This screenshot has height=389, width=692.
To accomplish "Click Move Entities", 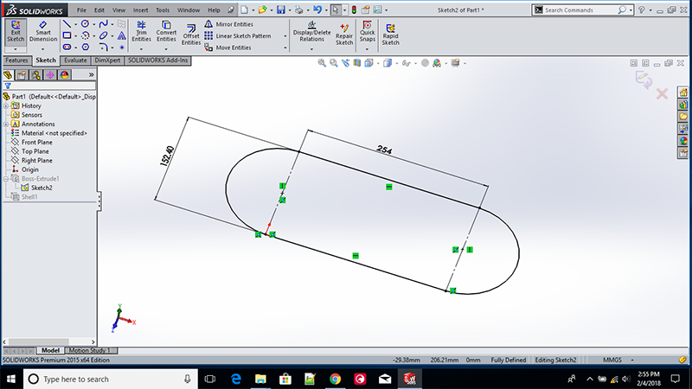I will (x=227, y=48).
